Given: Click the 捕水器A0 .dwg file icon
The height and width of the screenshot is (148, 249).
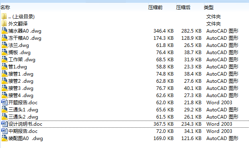Looking at the screenshot, I should click(x=4, y=31).
